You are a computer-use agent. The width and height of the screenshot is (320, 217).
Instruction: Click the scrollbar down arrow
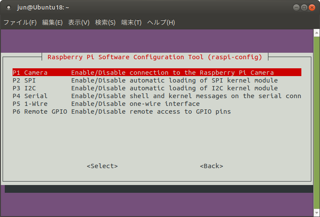[317, 213]
